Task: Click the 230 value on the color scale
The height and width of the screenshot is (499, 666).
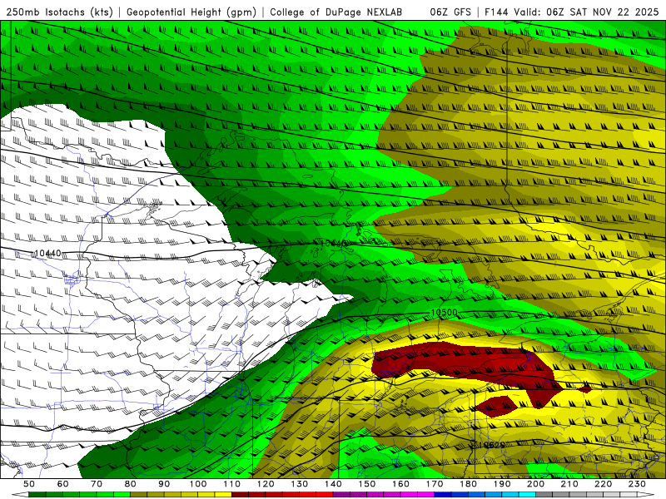Action: coord(637,484)
